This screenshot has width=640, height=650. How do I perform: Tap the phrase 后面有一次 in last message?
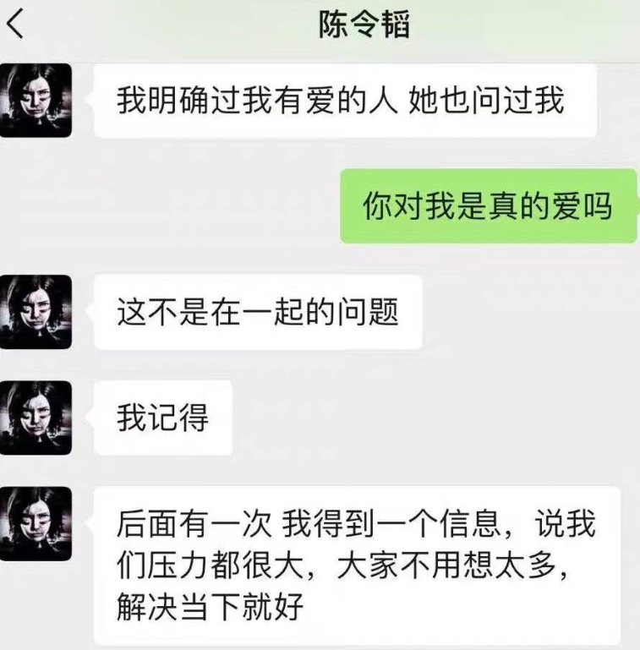click(194, 524)
